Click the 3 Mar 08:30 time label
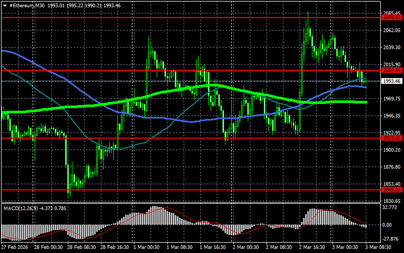Viewport: 404px width, 253px height. [378, 247]
